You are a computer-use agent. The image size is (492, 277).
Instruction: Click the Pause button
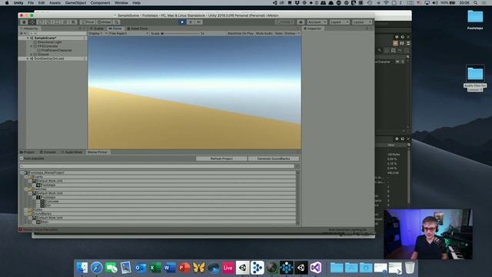coord(191,22)
